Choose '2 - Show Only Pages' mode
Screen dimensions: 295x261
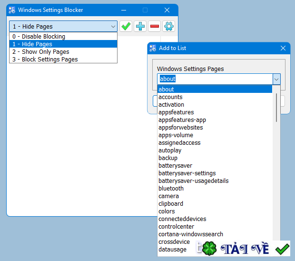coord(63,51)
